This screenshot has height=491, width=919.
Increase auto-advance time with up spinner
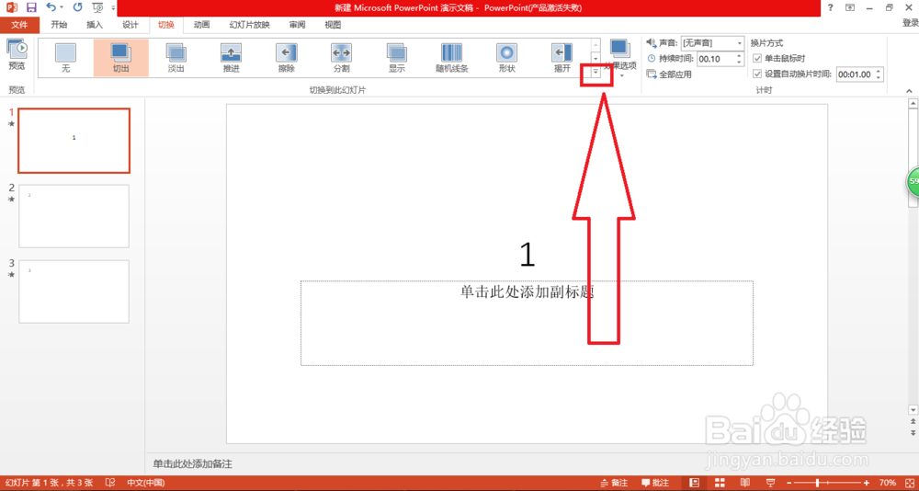[x=879, y=71]
